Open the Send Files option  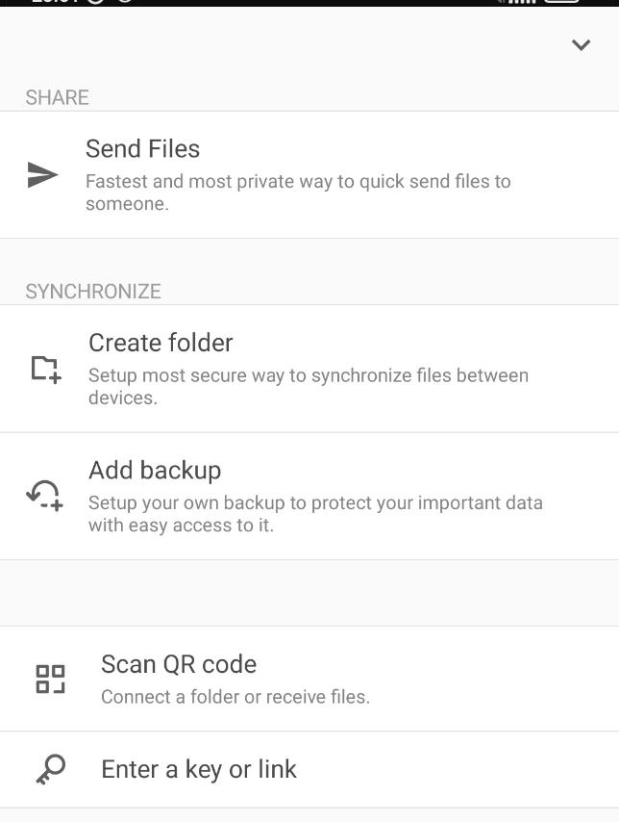pos(309,174)
